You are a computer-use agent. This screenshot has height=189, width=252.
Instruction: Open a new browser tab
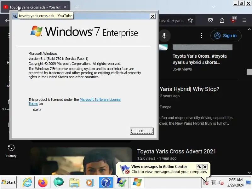[77, 7]
